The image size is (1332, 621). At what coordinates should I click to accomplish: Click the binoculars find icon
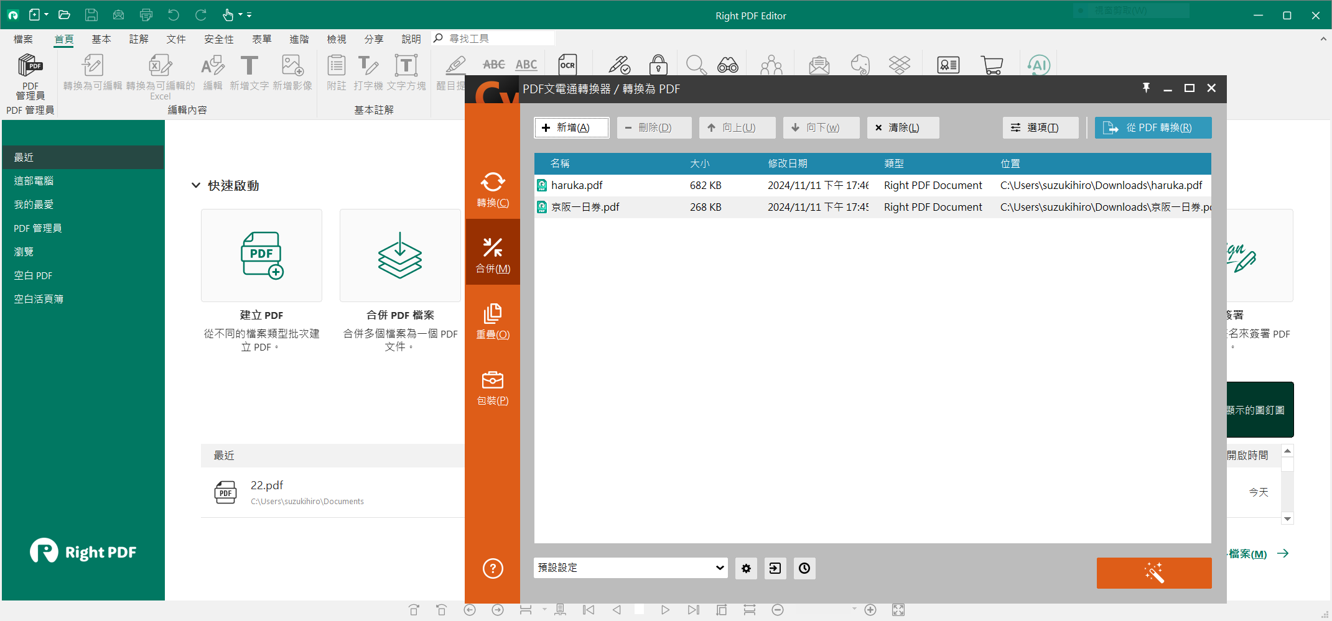pos(728,65)
